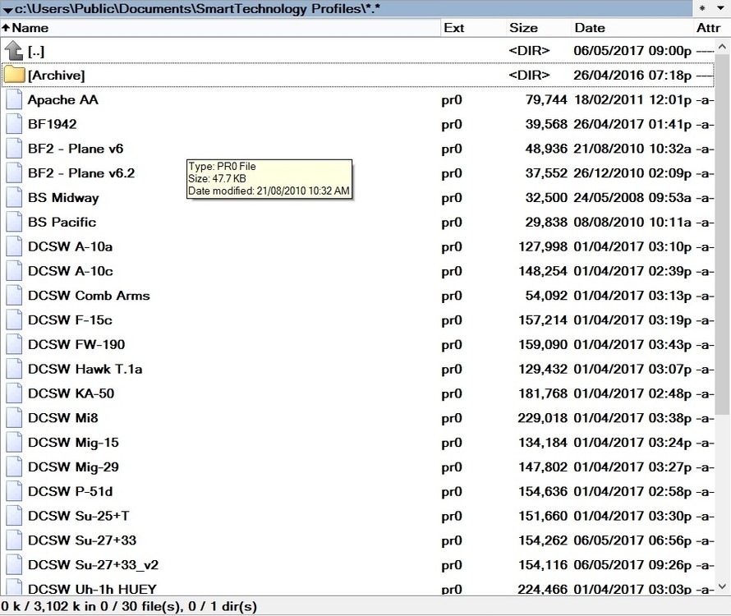Screen dimensions: 731x616
Task: Click the DCSW F-15c file icon
Action: (14, 319)
